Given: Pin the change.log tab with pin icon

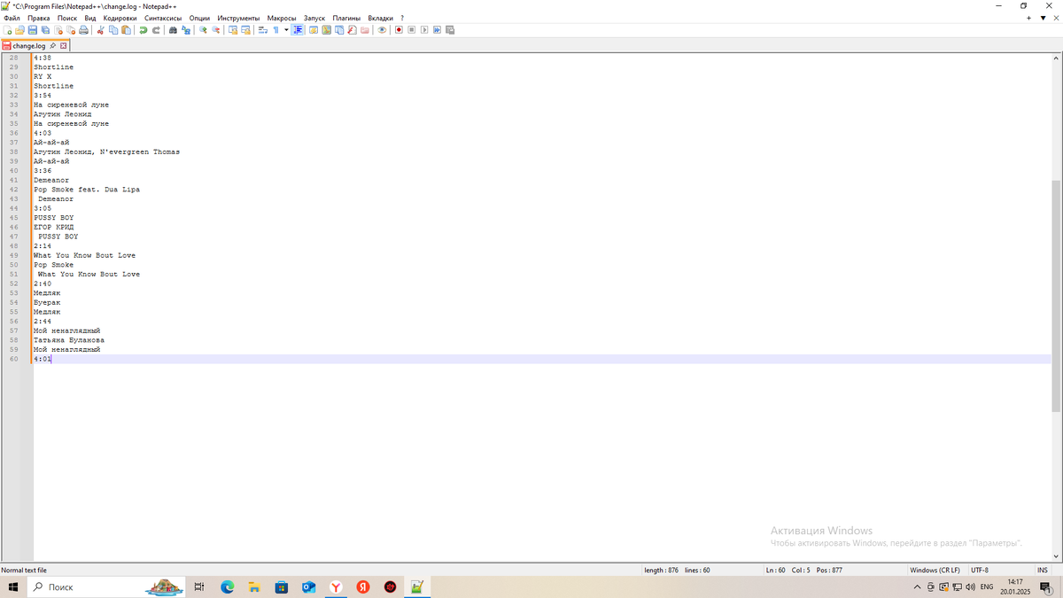Looking at the screenshot, I should [53, 45].
